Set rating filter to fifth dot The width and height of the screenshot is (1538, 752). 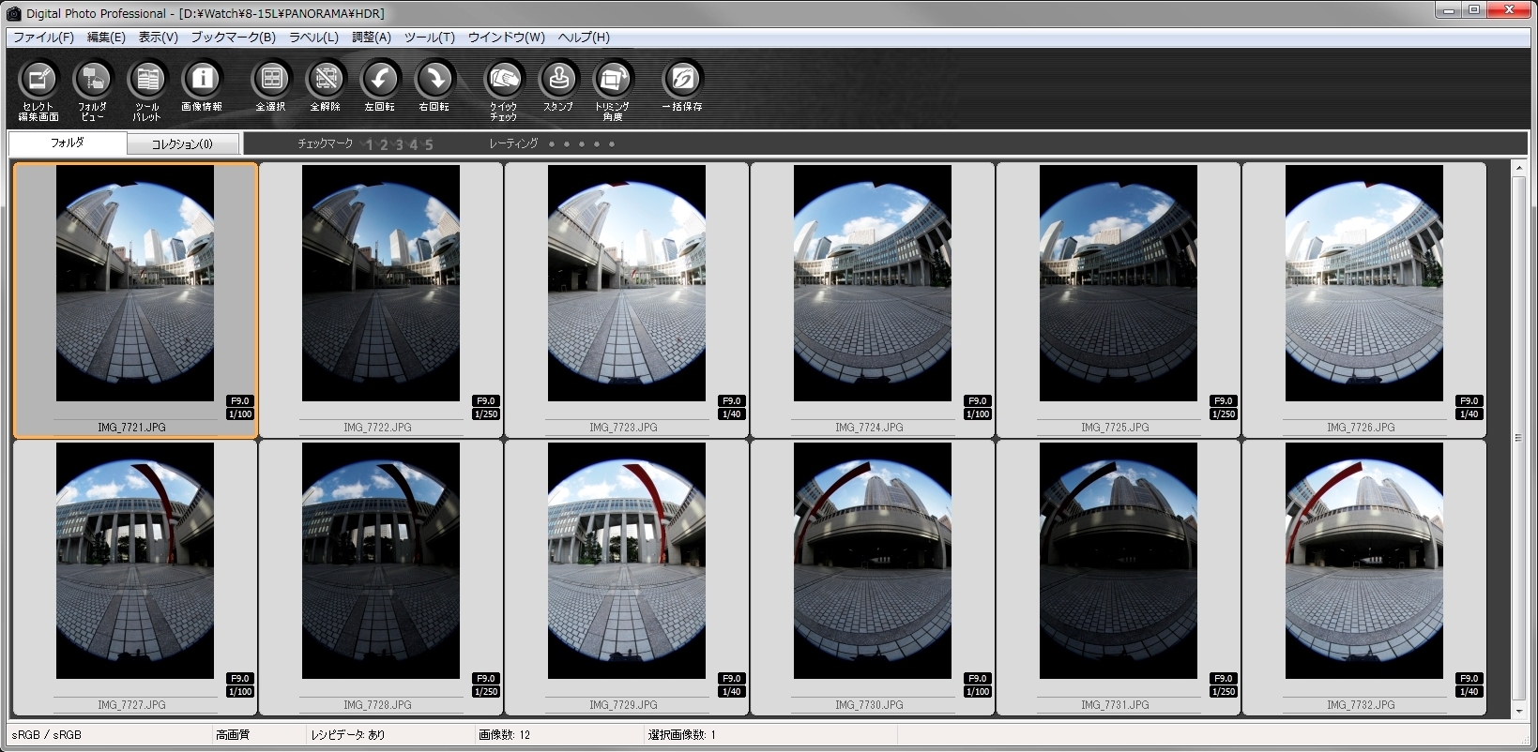(x=612, y=144)
